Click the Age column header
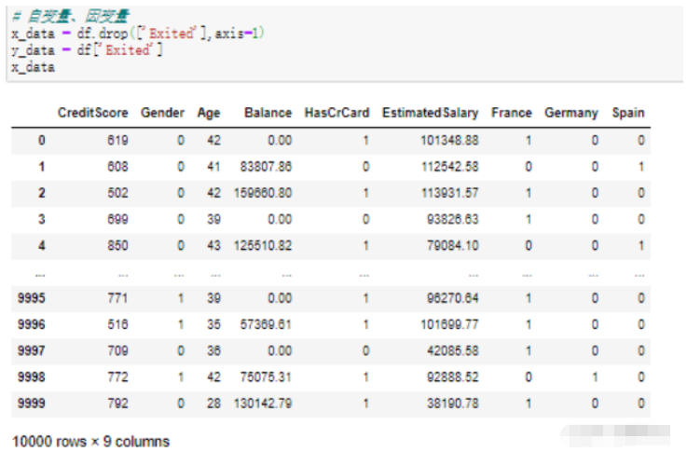This screenshot has width=687, height=452. coord(209,113)
